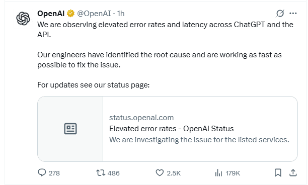The image size is (308, 185).
Task: Click the repost arrows icon
Action: [101, 173]
